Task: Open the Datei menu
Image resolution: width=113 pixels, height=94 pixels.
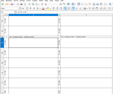Action: tap(3, 1)
